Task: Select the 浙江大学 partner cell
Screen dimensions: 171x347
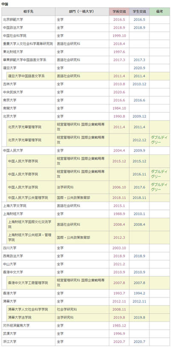Action: pos(28,342)
